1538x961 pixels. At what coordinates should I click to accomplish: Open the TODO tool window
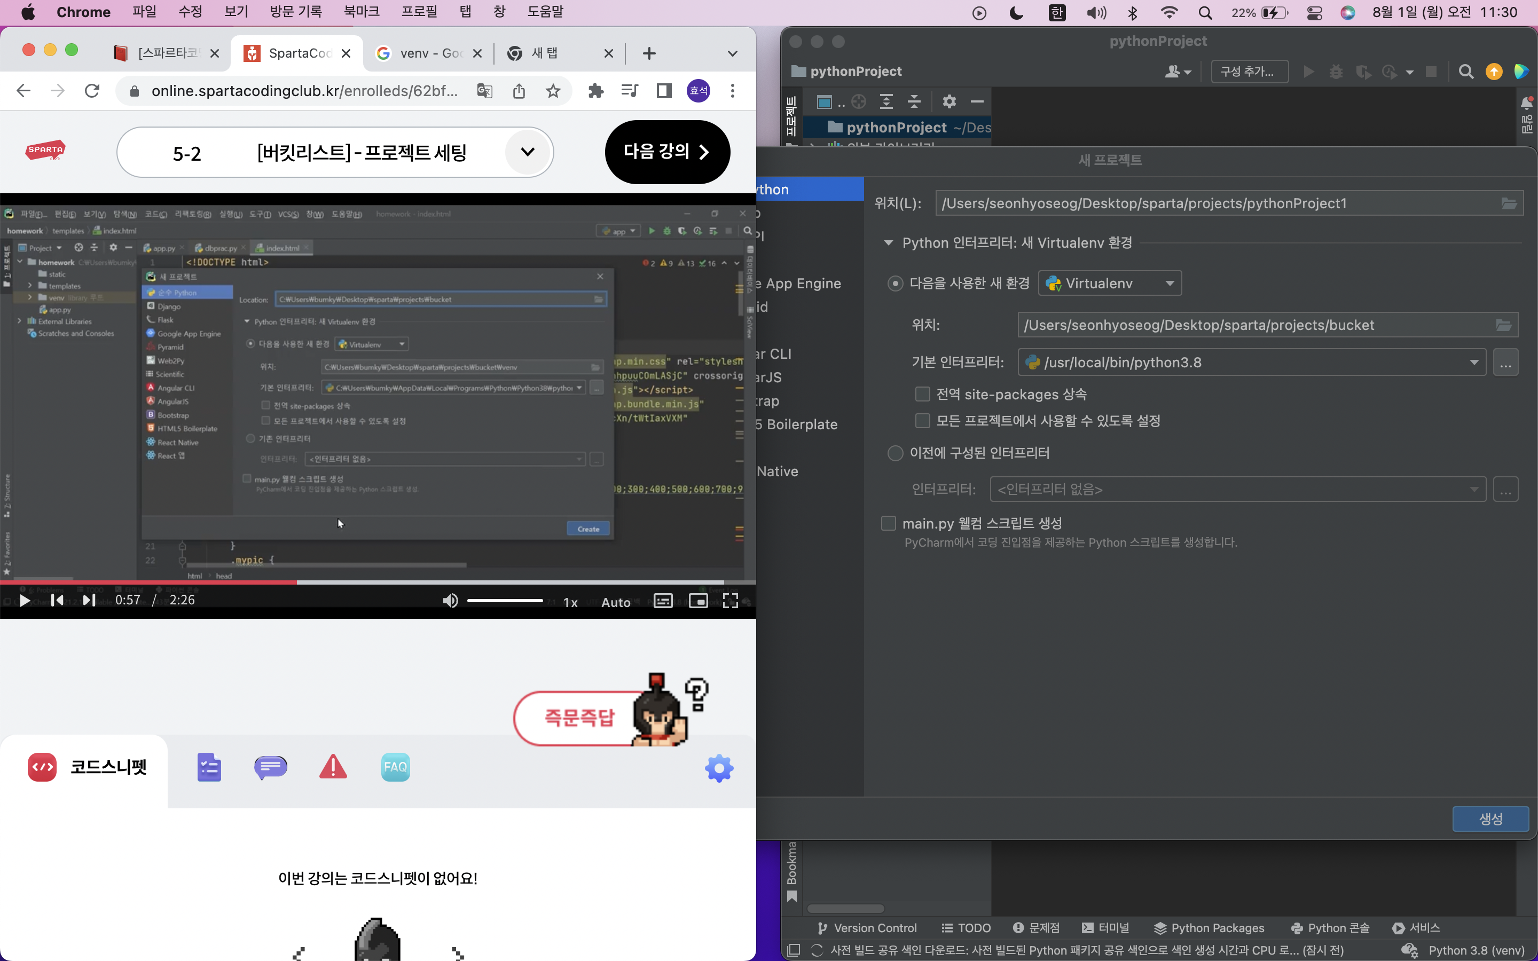click(966, 928)
